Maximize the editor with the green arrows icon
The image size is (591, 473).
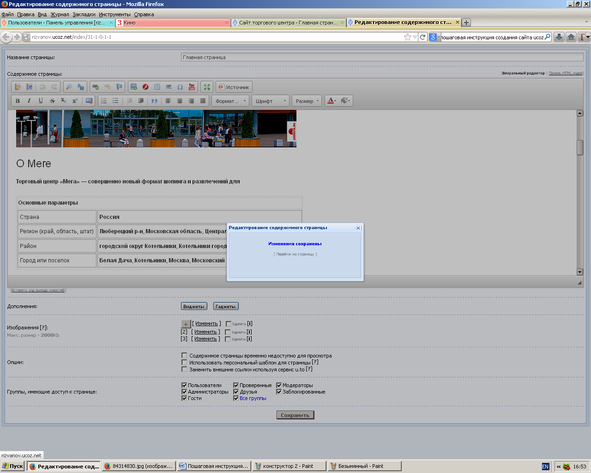click(207, 87)
